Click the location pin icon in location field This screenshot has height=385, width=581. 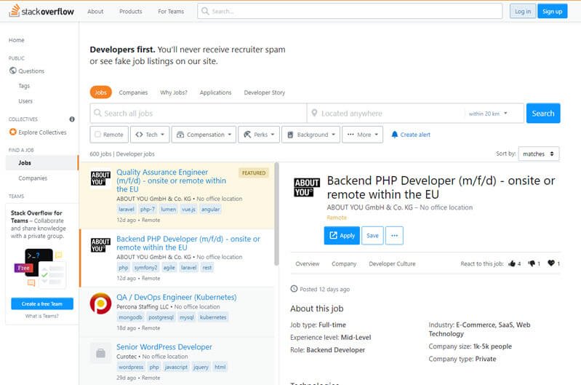[x=314, y=113]
